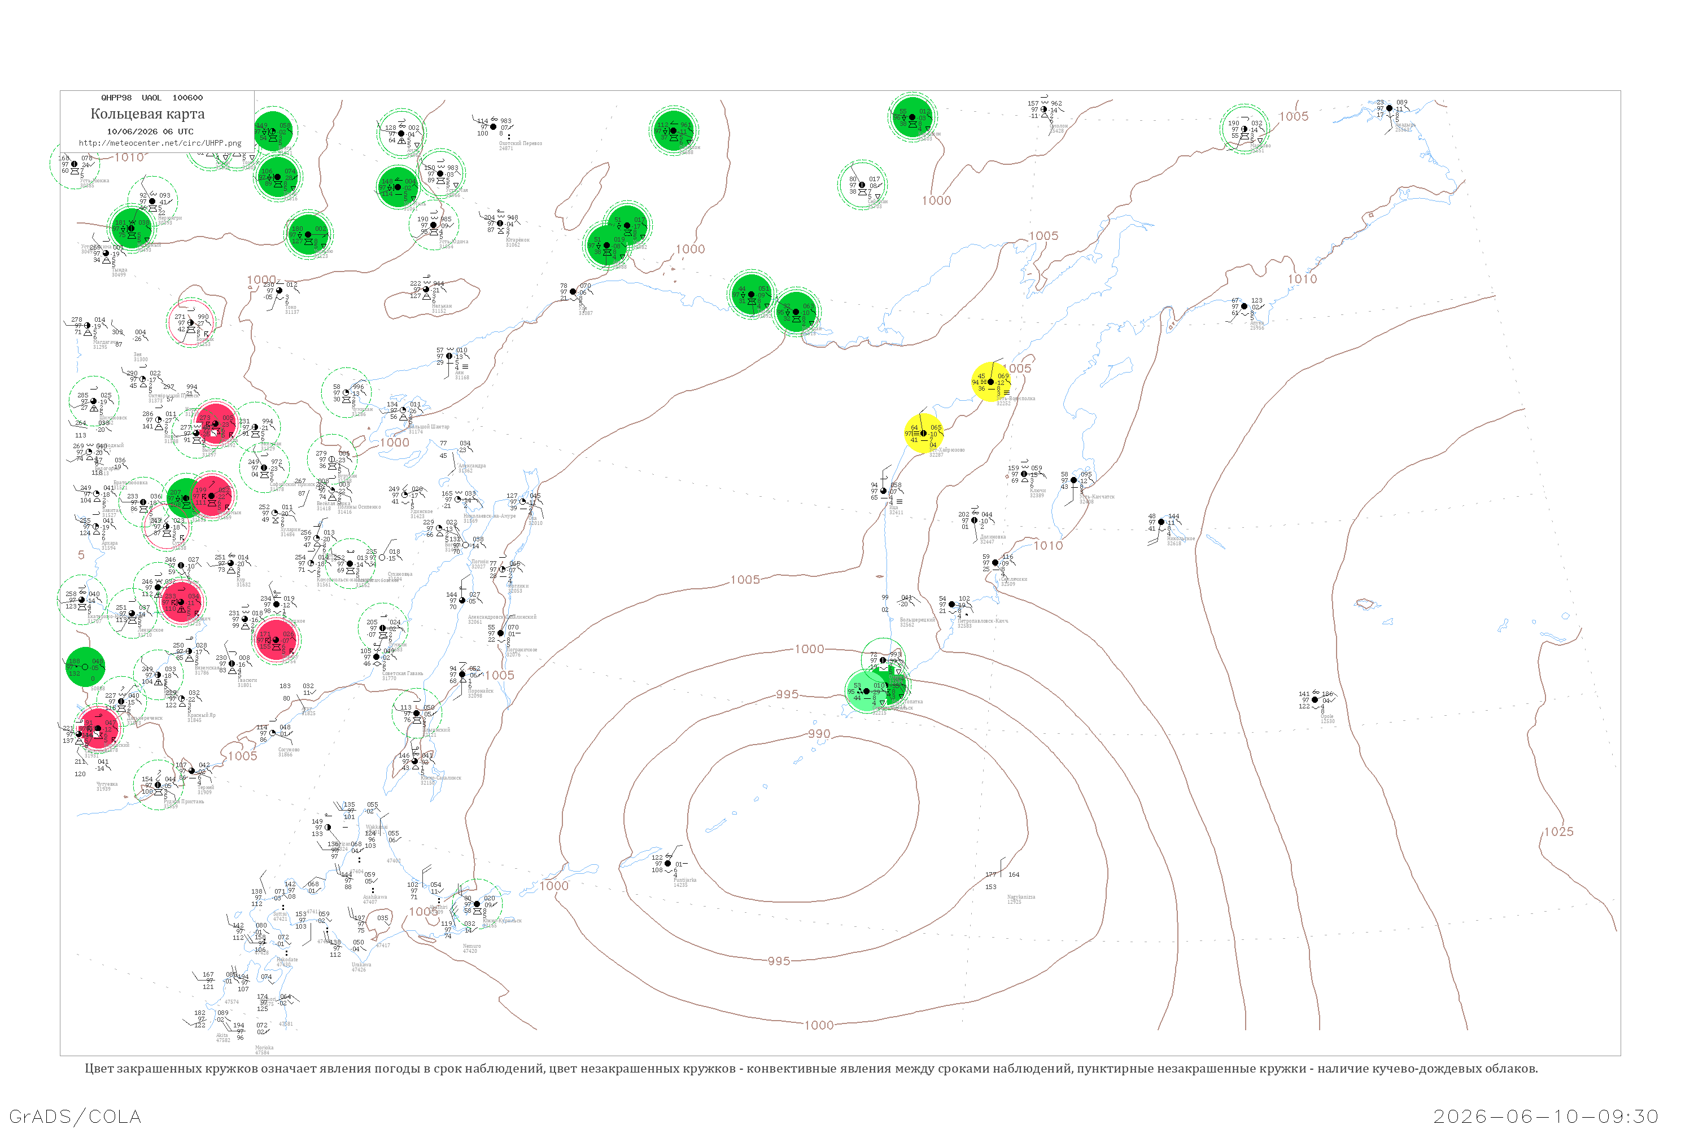Click the QHPP98 UAOL 100600 header code
Viewport: 1694px width, 1129px height.
pyautogui.click(x=152, y=98)
